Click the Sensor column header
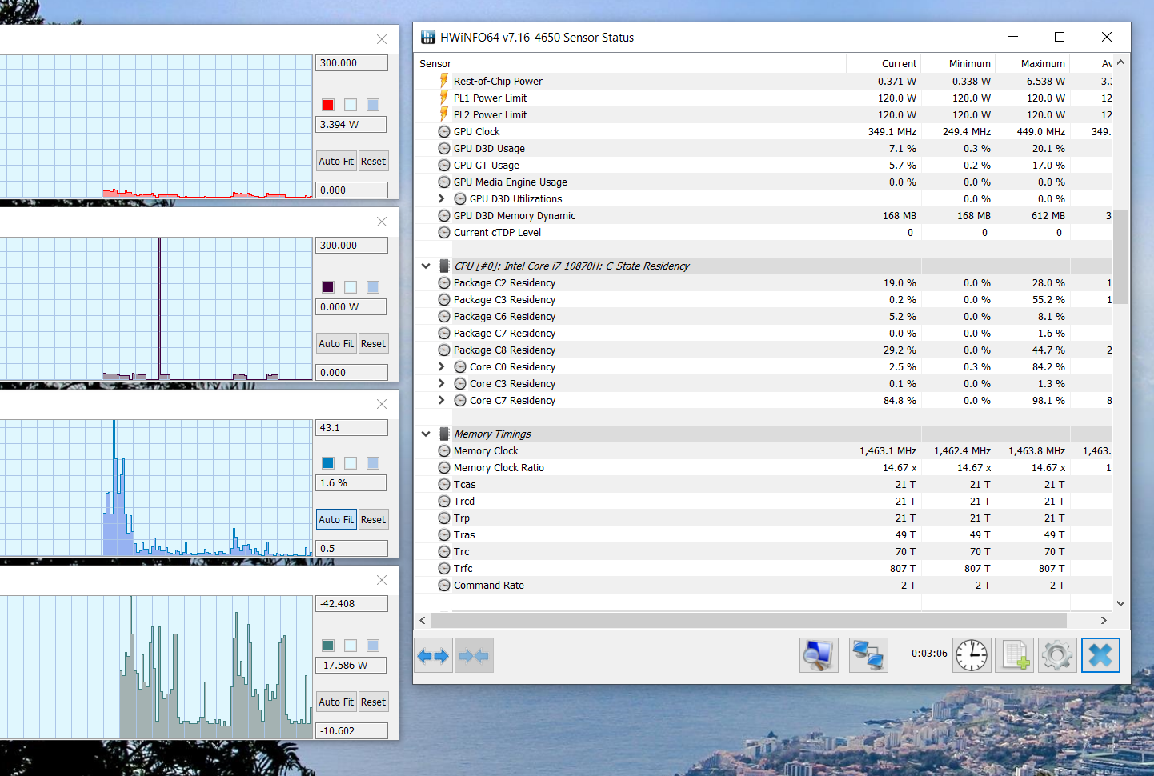This screenshot has height=776, width=1154. coord(630,63)
